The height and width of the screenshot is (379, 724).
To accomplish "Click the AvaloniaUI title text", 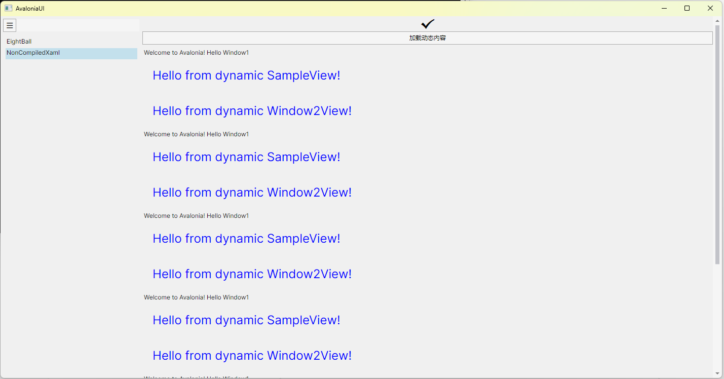I will [x=30, y=9].
